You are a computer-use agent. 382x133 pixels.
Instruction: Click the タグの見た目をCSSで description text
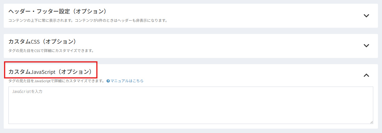coord(51,50)
